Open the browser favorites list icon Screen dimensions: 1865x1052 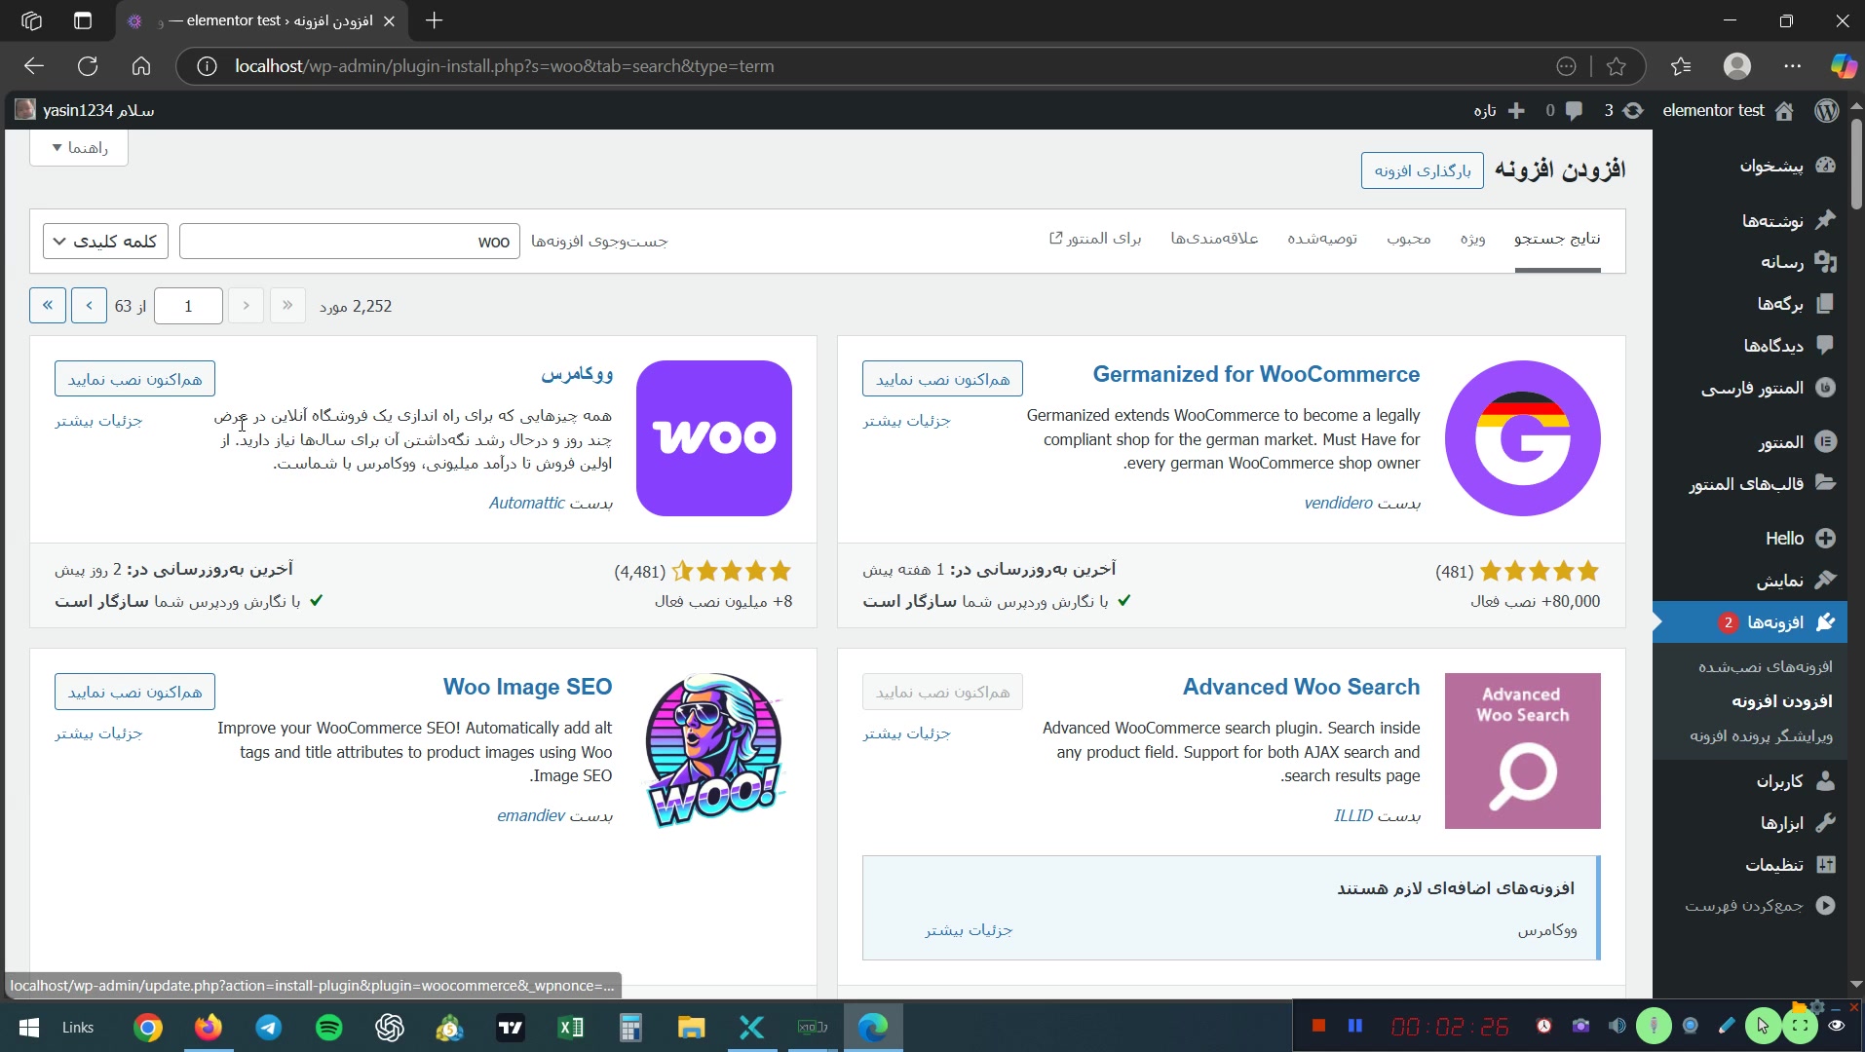pos(1681,66)
